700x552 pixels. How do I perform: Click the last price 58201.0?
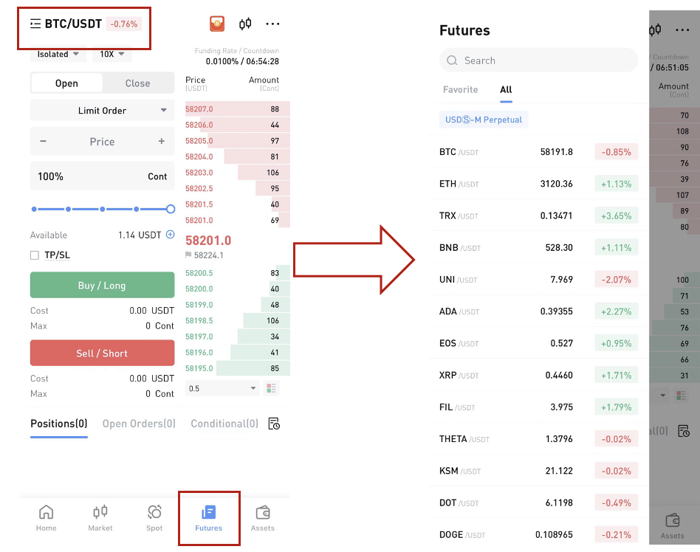tap(208, 241)
